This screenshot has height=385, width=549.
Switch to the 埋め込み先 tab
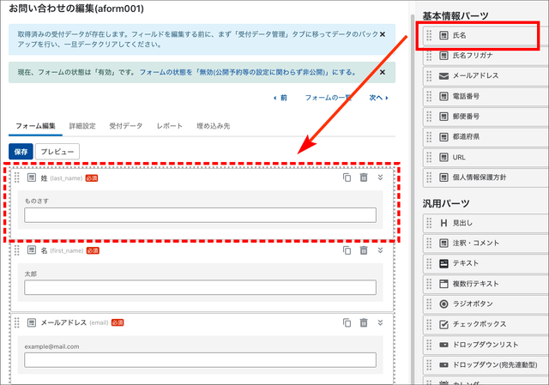point(214,126)
